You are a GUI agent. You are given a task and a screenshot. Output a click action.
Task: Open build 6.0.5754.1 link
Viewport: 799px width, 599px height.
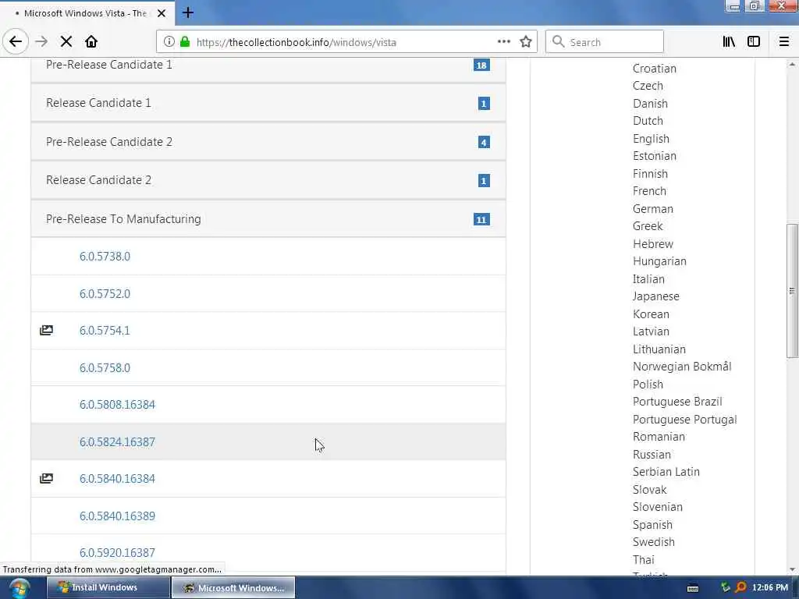105,330
